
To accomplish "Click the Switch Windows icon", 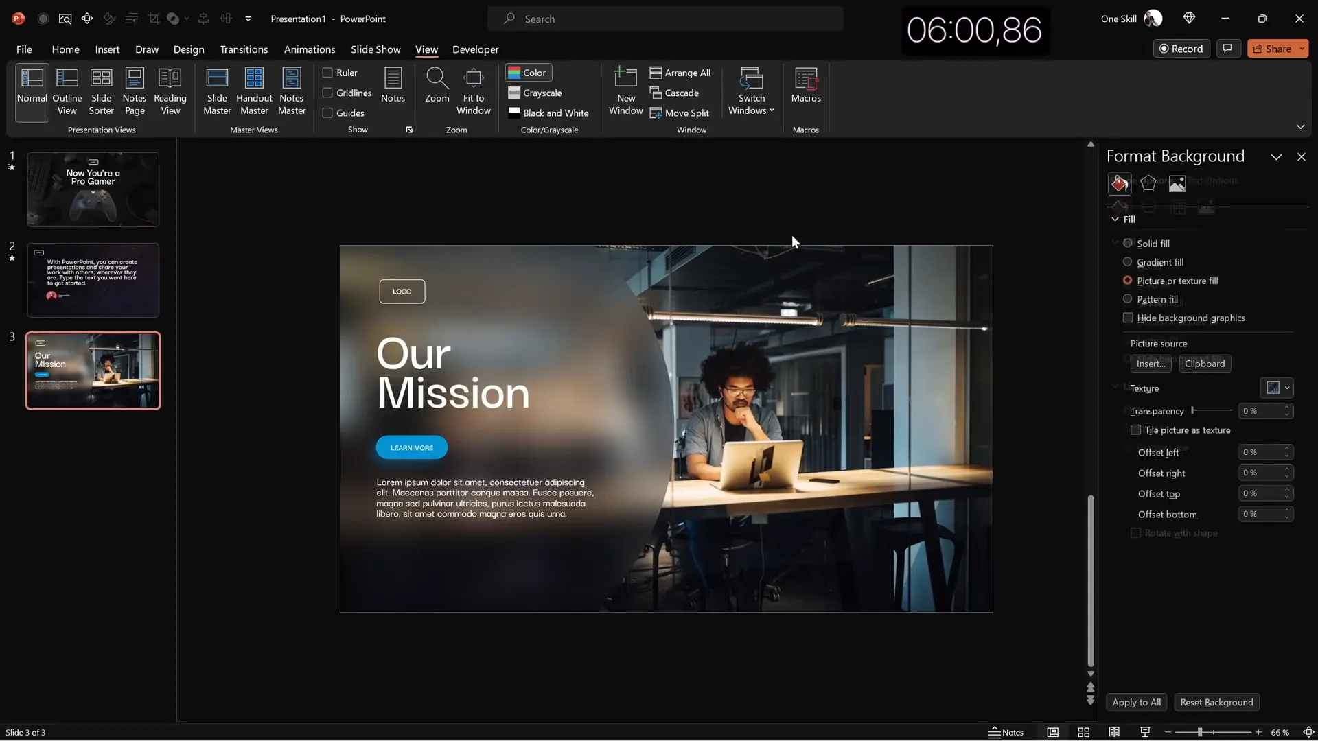I will coord(752,82).
